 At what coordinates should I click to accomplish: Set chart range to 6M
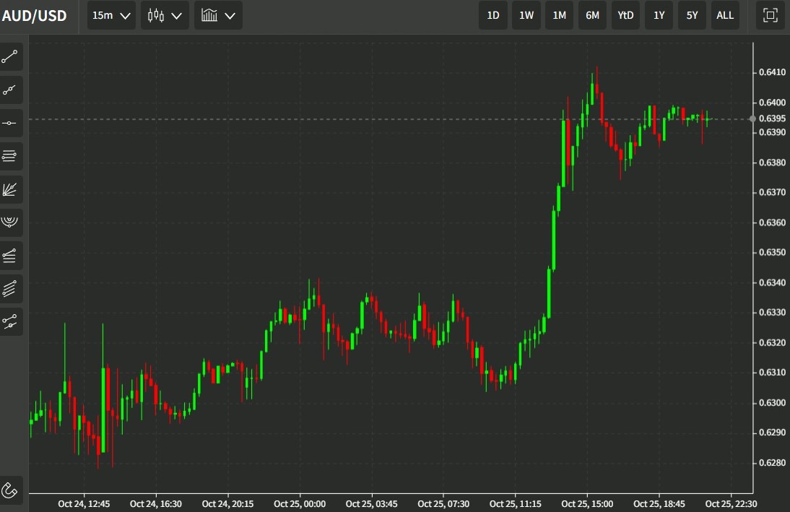tap(592, 16)
